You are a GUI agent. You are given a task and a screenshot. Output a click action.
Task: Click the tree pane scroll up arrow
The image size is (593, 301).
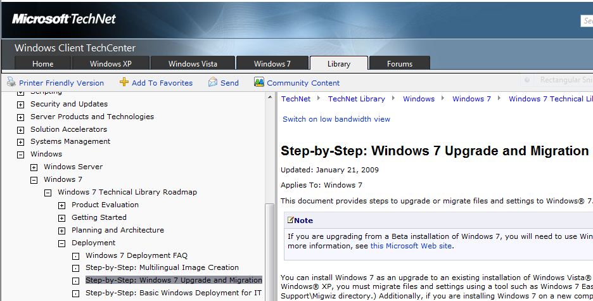pyautogui.click(x=270, y=97)
